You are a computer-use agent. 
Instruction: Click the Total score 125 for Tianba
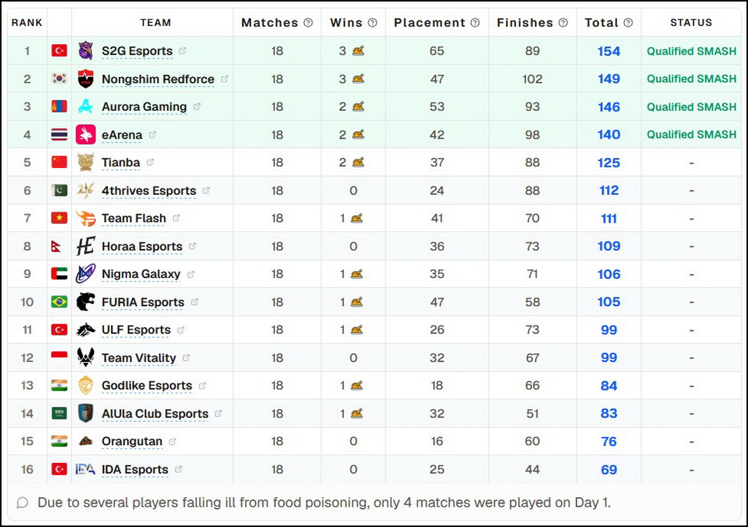(609, 162)
